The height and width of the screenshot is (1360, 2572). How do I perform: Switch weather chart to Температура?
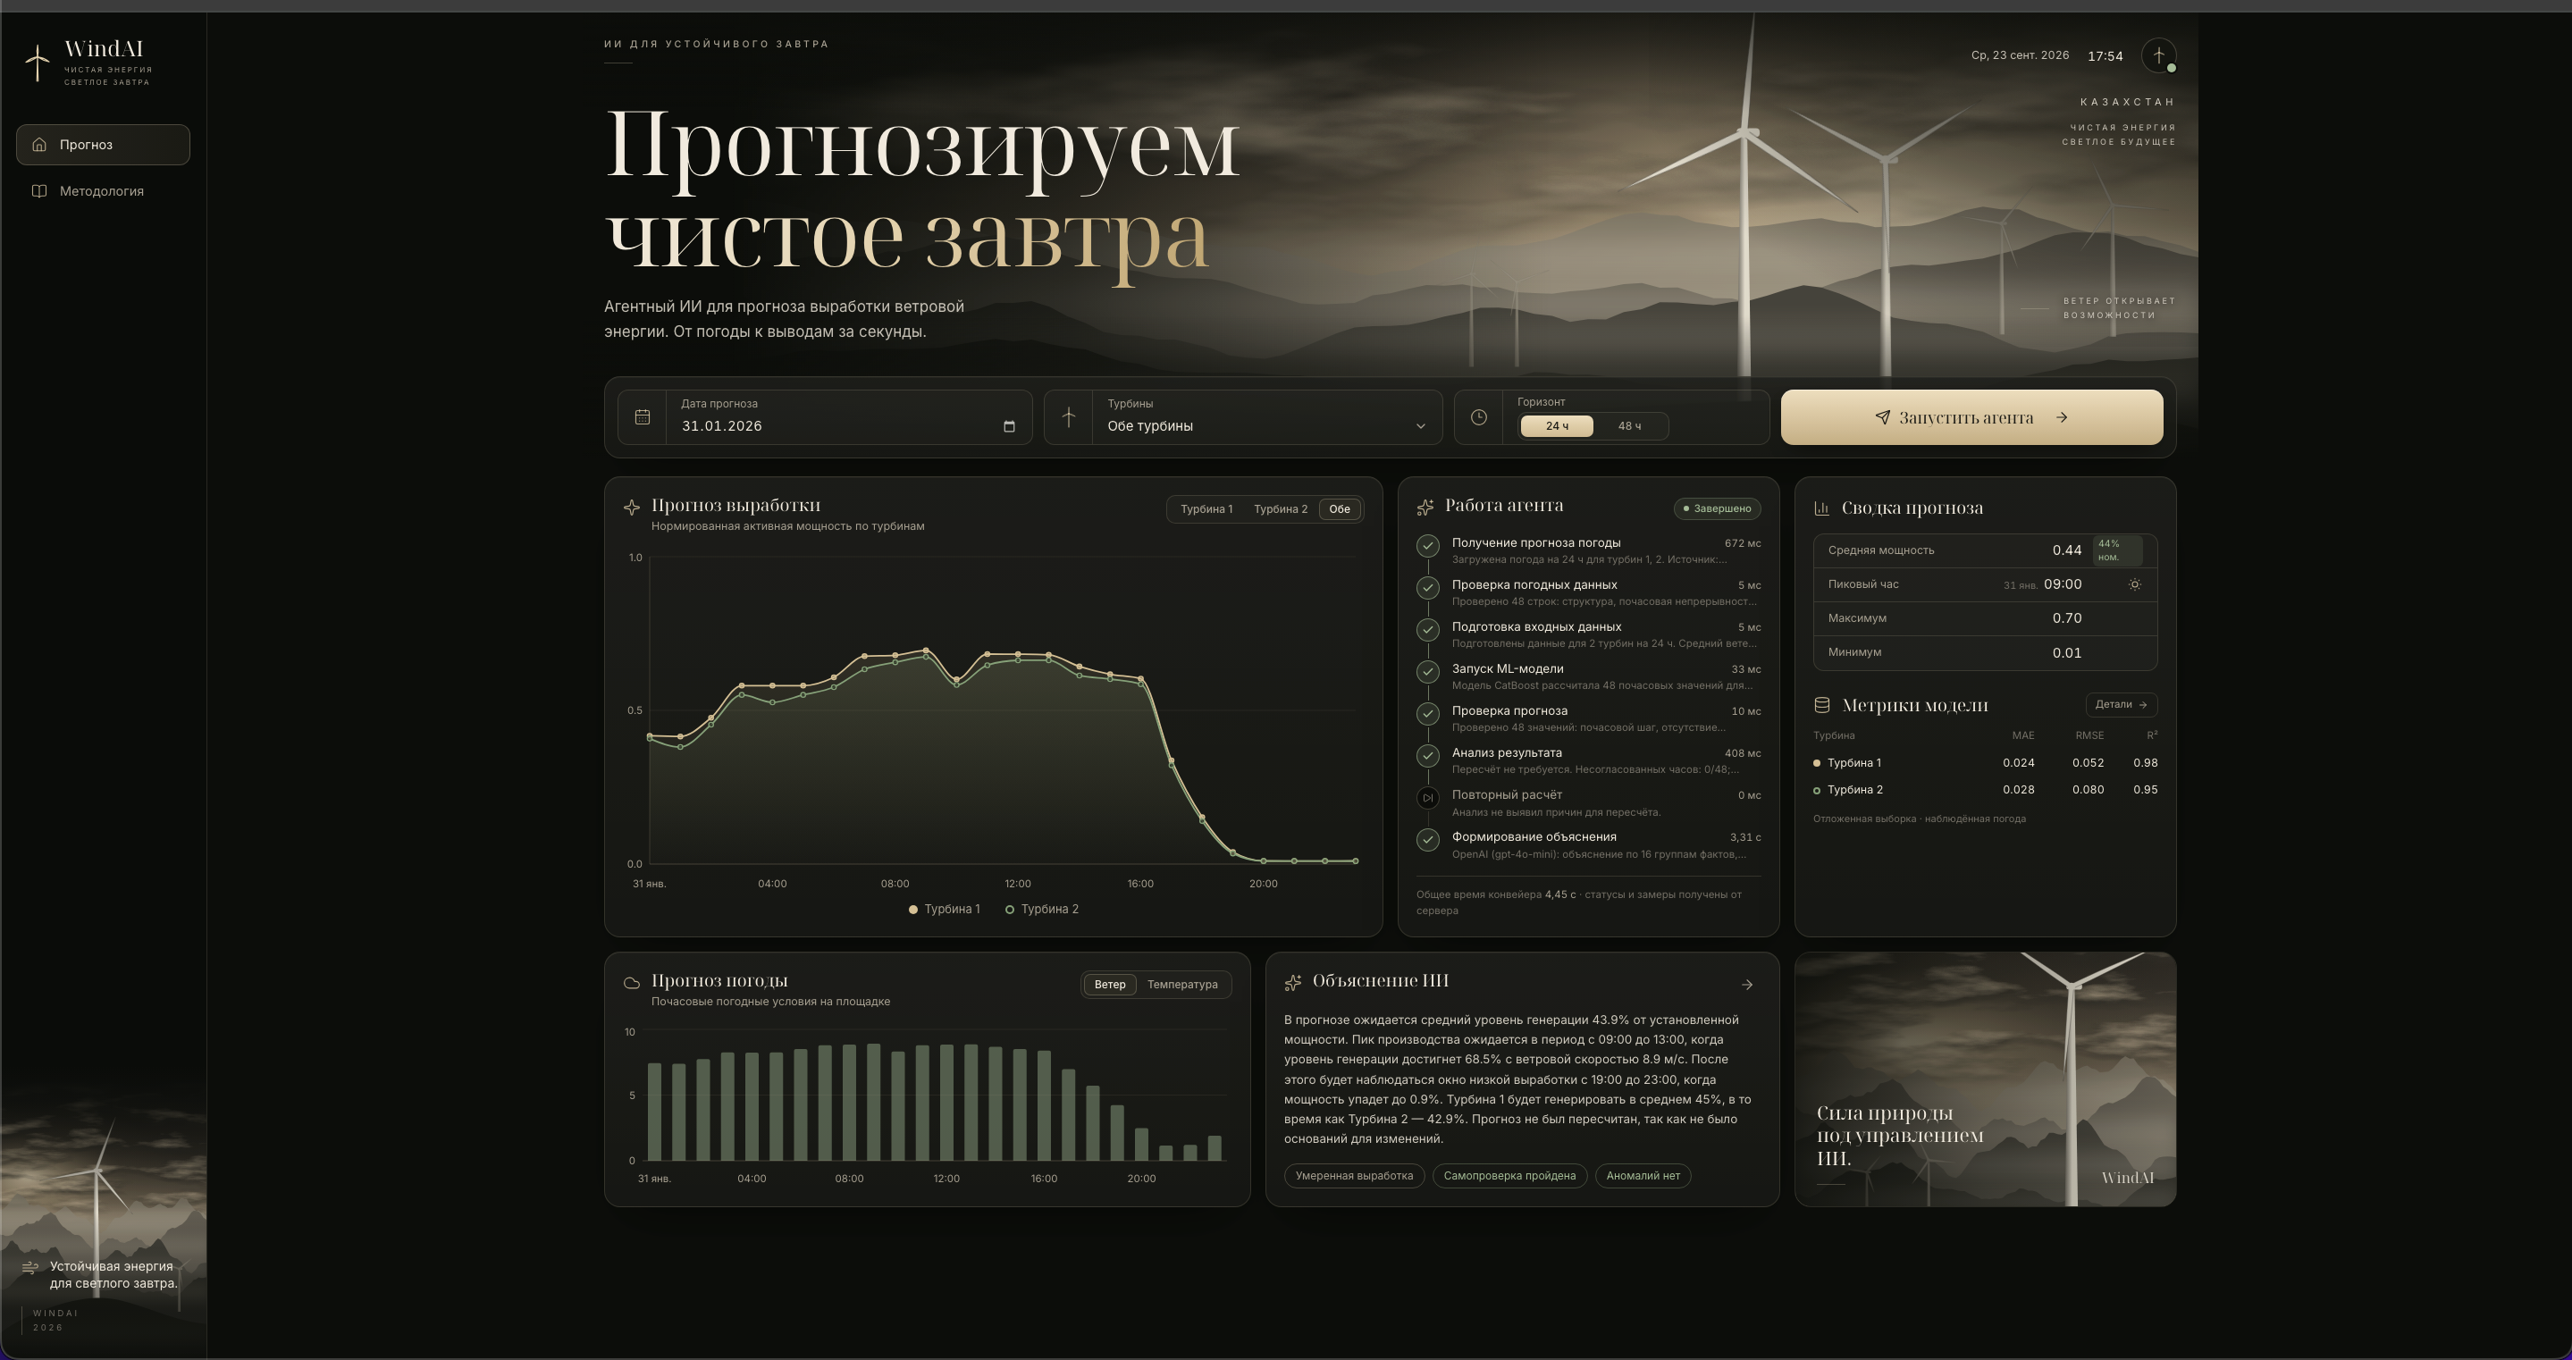tap(1182, 985)
